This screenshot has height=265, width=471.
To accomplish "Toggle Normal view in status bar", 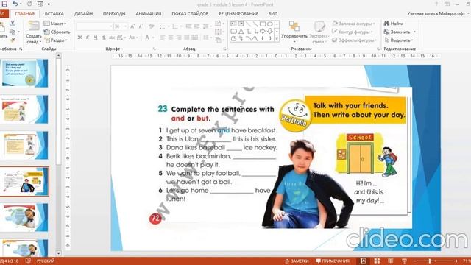I will 363,261.
